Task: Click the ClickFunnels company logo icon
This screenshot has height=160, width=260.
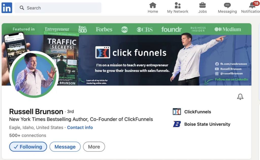Action: coord(177,112)
